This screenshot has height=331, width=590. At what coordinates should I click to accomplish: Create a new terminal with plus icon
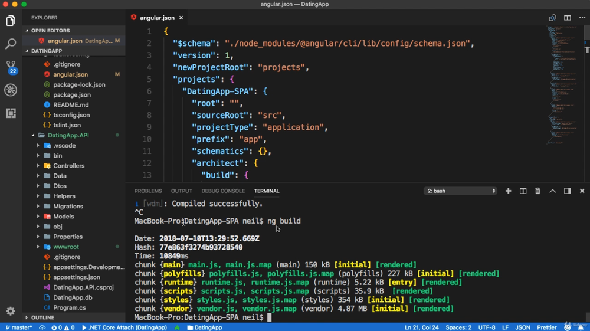tap(509, 191)
